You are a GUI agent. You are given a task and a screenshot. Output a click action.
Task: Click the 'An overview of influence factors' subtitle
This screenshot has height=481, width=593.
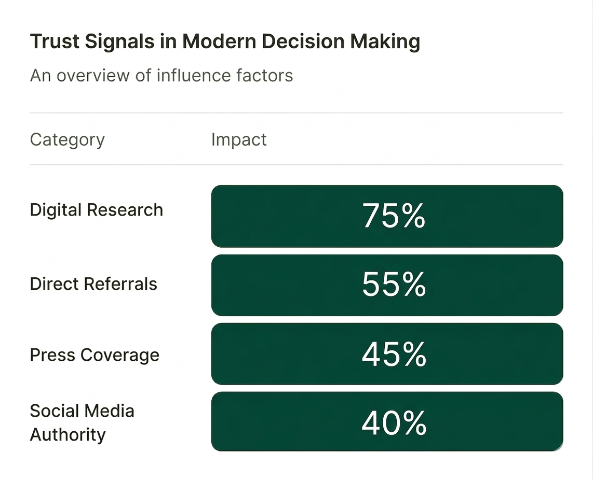pos(161,76)
